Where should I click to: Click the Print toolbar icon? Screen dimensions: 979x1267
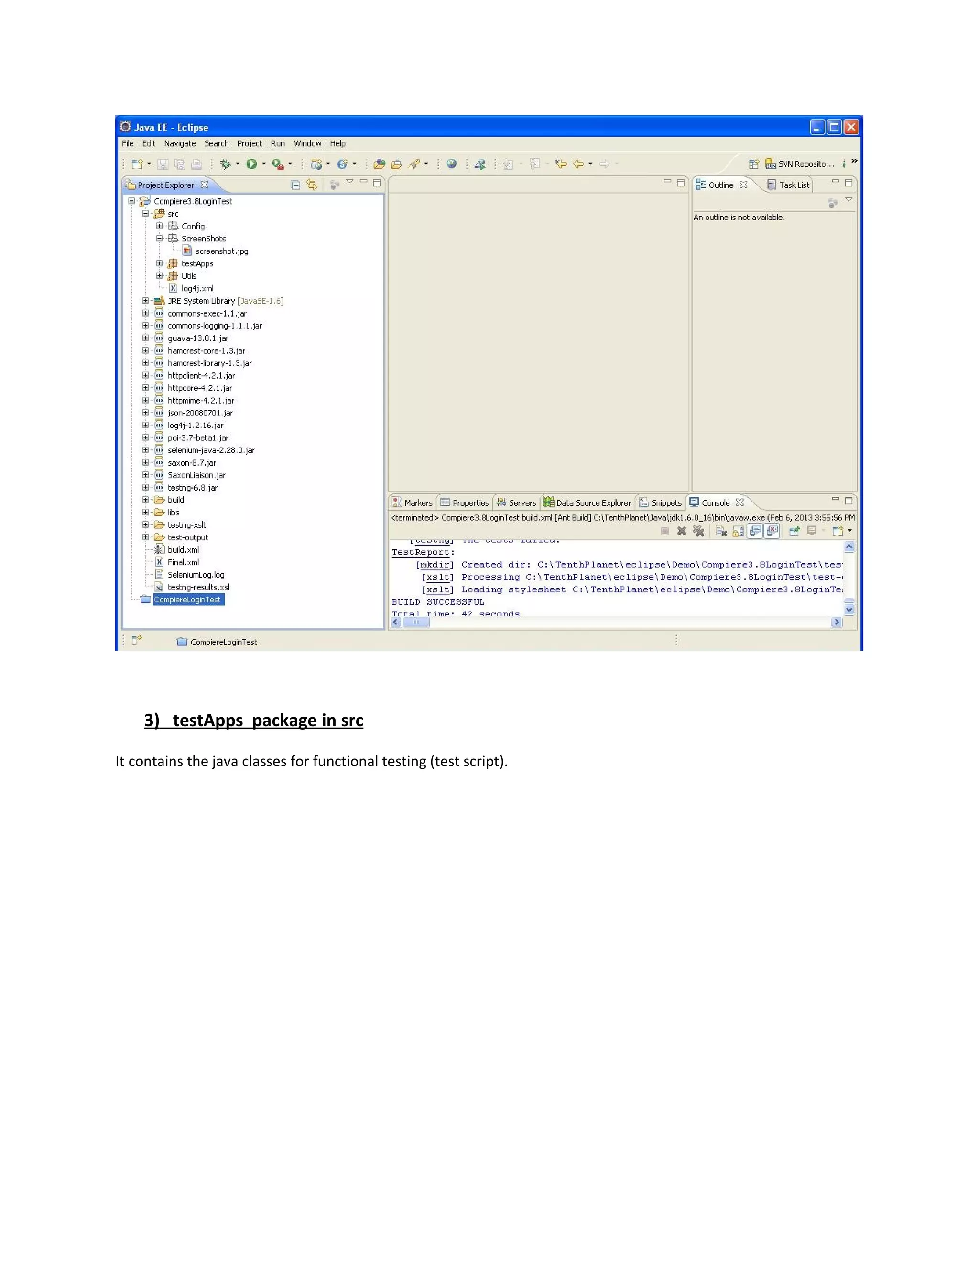point(196,164)
